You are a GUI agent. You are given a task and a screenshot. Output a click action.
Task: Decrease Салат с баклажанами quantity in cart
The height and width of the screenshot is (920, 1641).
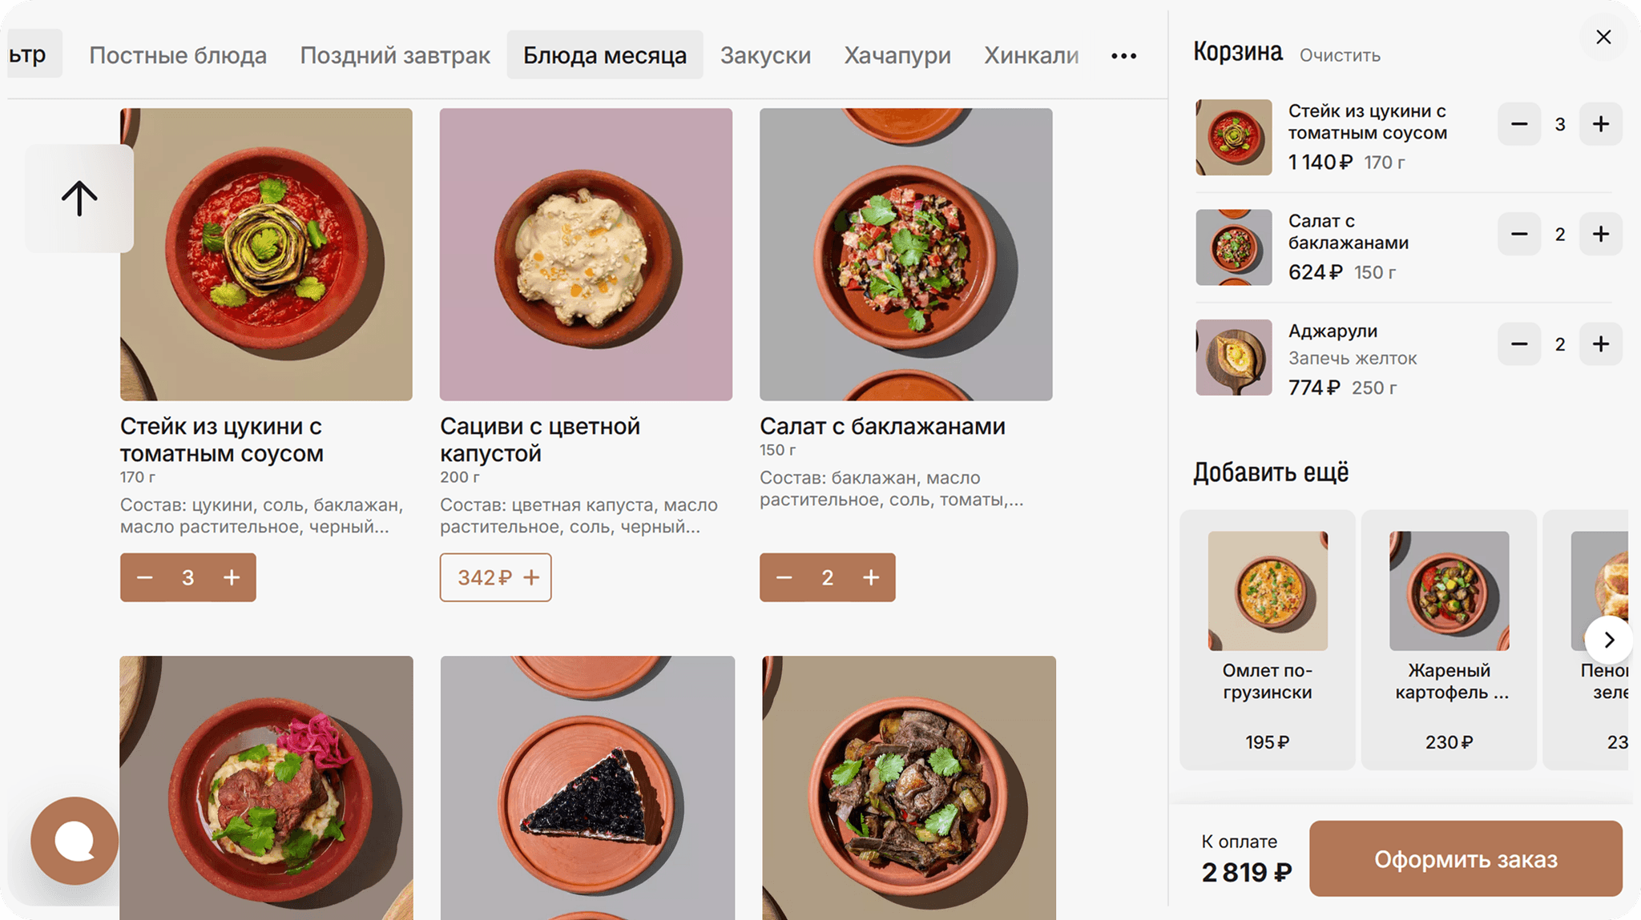1518,235
